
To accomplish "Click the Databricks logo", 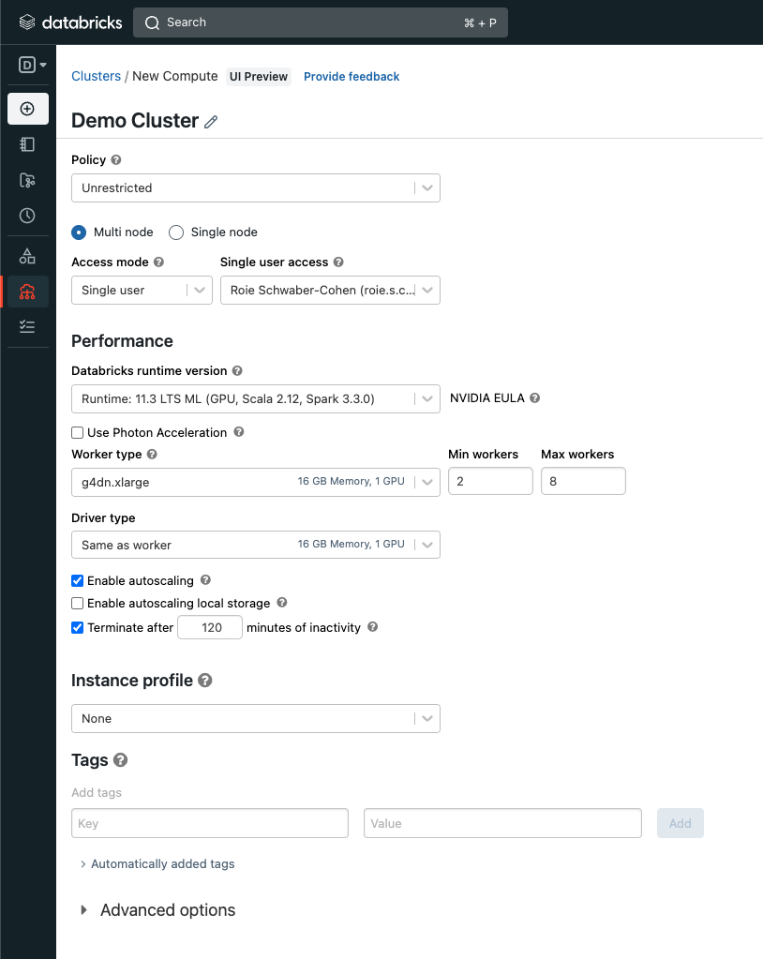I will 70,22.
